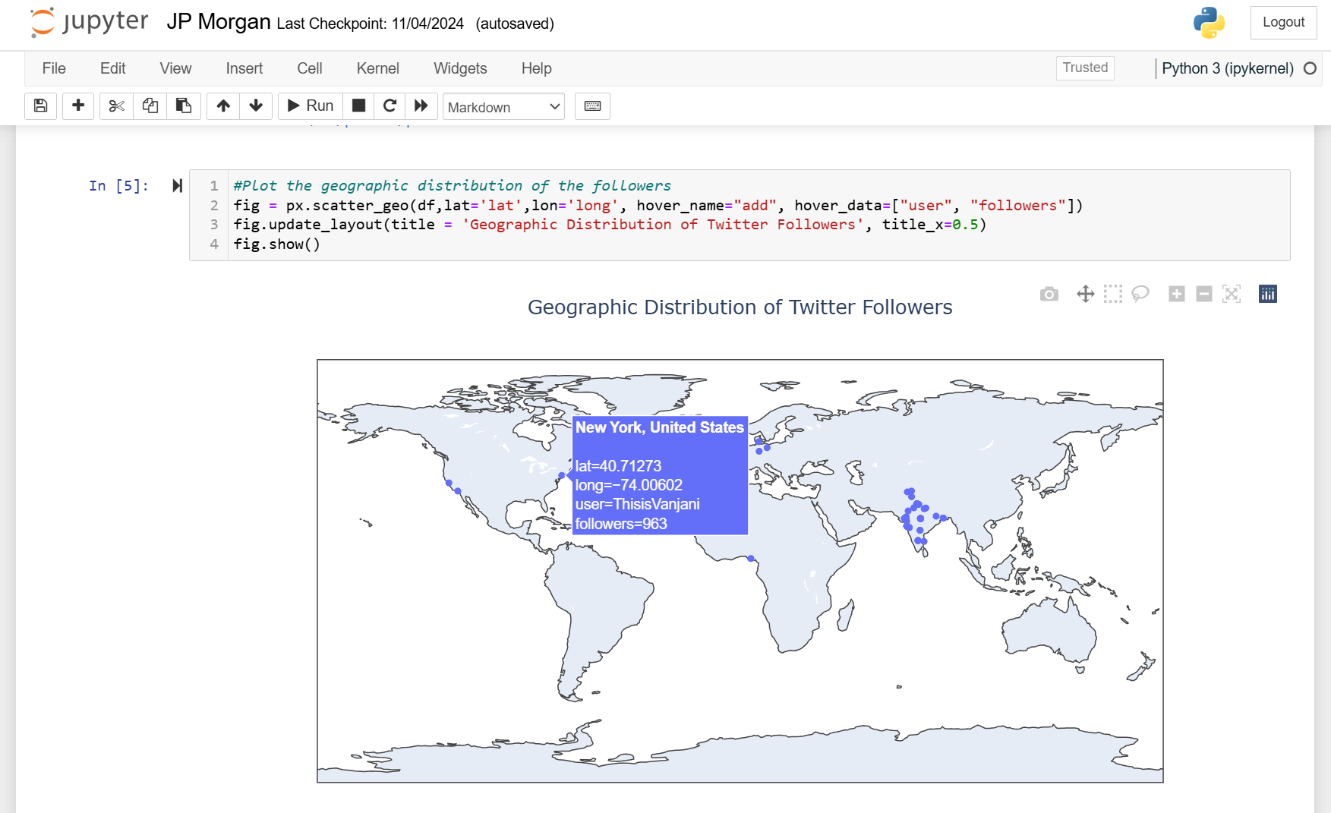Zoom out on the map plot

[x=1204, y=294]
